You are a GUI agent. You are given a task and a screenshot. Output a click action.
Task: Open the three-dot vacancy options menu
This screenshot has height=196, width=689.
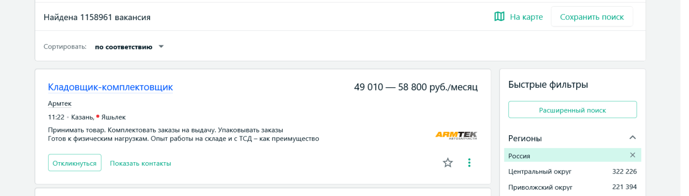click(x=469, y=163)
